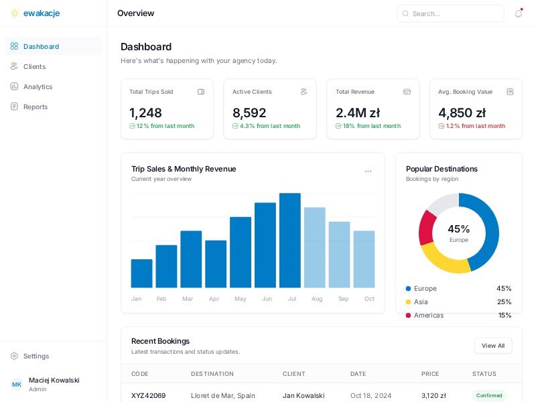This screenshot has height=402, width=536.
Task: Click the Confirmed status badge for XYZ42069
Action: point(489,396)
